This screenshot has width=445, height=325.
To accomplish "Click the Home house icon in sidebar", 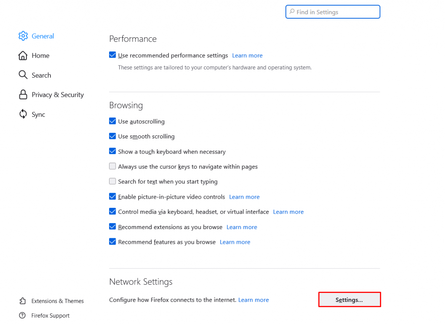I will (23, 56).
